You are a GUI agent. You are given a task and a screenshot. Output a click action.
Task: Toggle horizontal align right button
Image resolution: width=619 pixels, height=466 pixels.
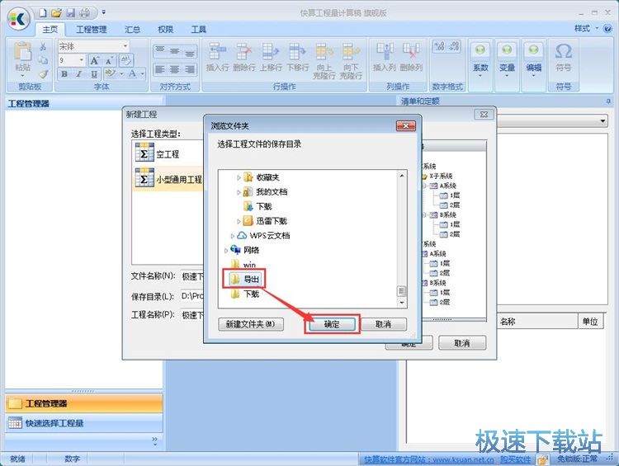coord(190,70)
